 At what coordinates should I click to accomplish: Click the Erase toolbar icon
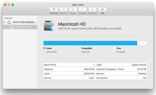[73, 10]
